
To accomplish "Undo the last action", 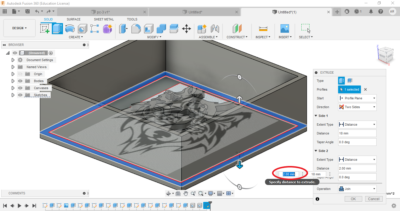I will [37, 11].
